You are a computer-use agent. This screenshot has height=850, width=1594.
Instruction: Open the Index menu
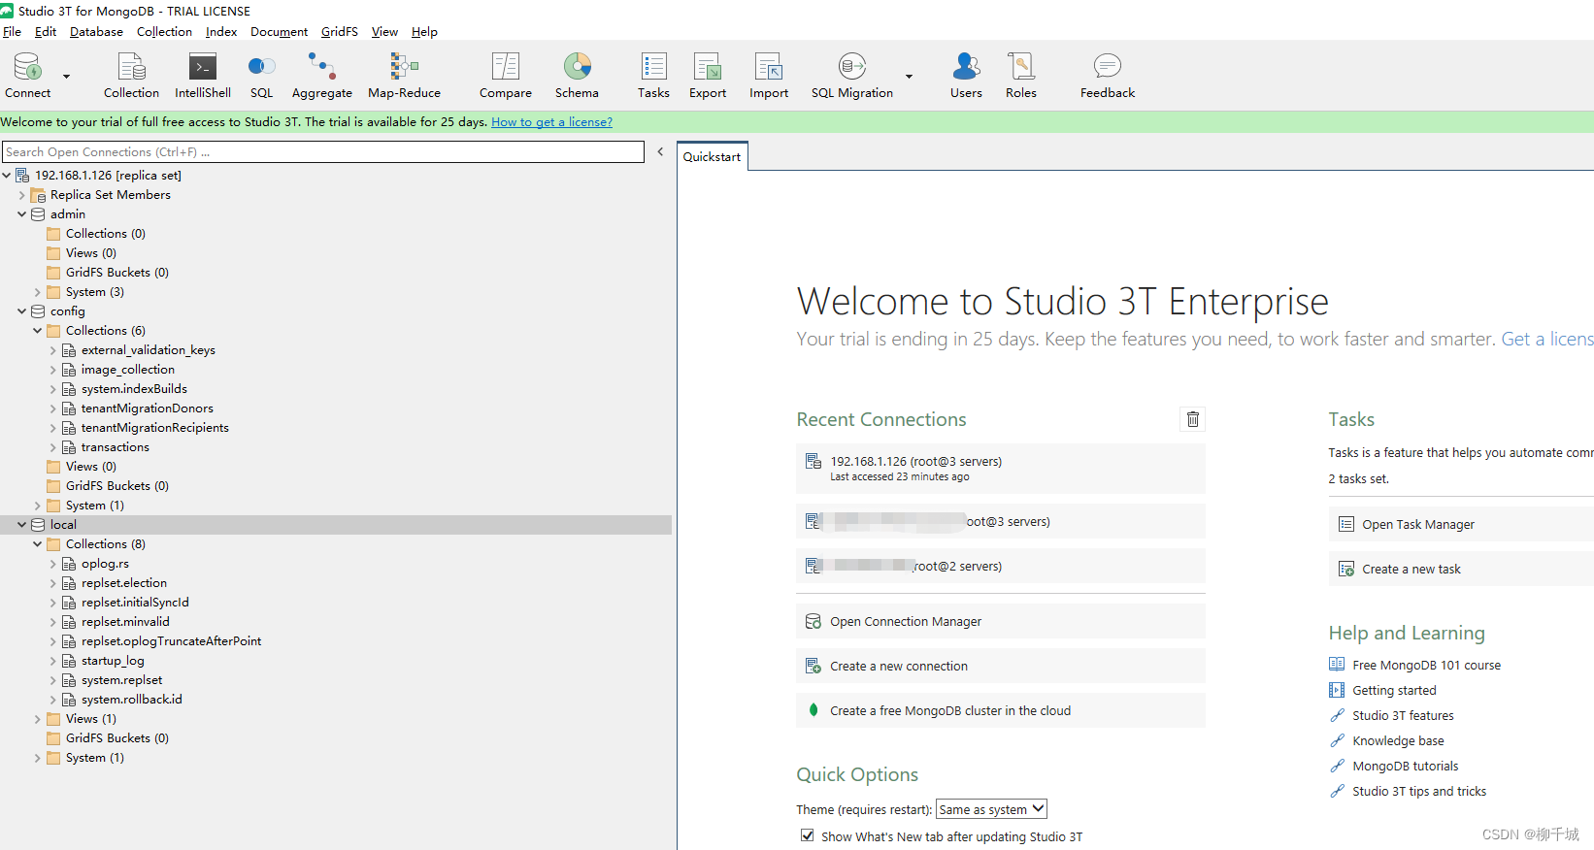221,32
